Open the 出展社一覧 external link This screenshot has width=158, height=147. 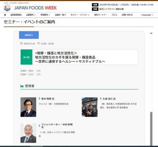pos(60,15)
